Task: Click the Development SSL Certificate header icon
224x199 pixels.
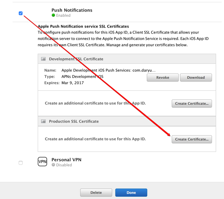Action: point(43,59)
